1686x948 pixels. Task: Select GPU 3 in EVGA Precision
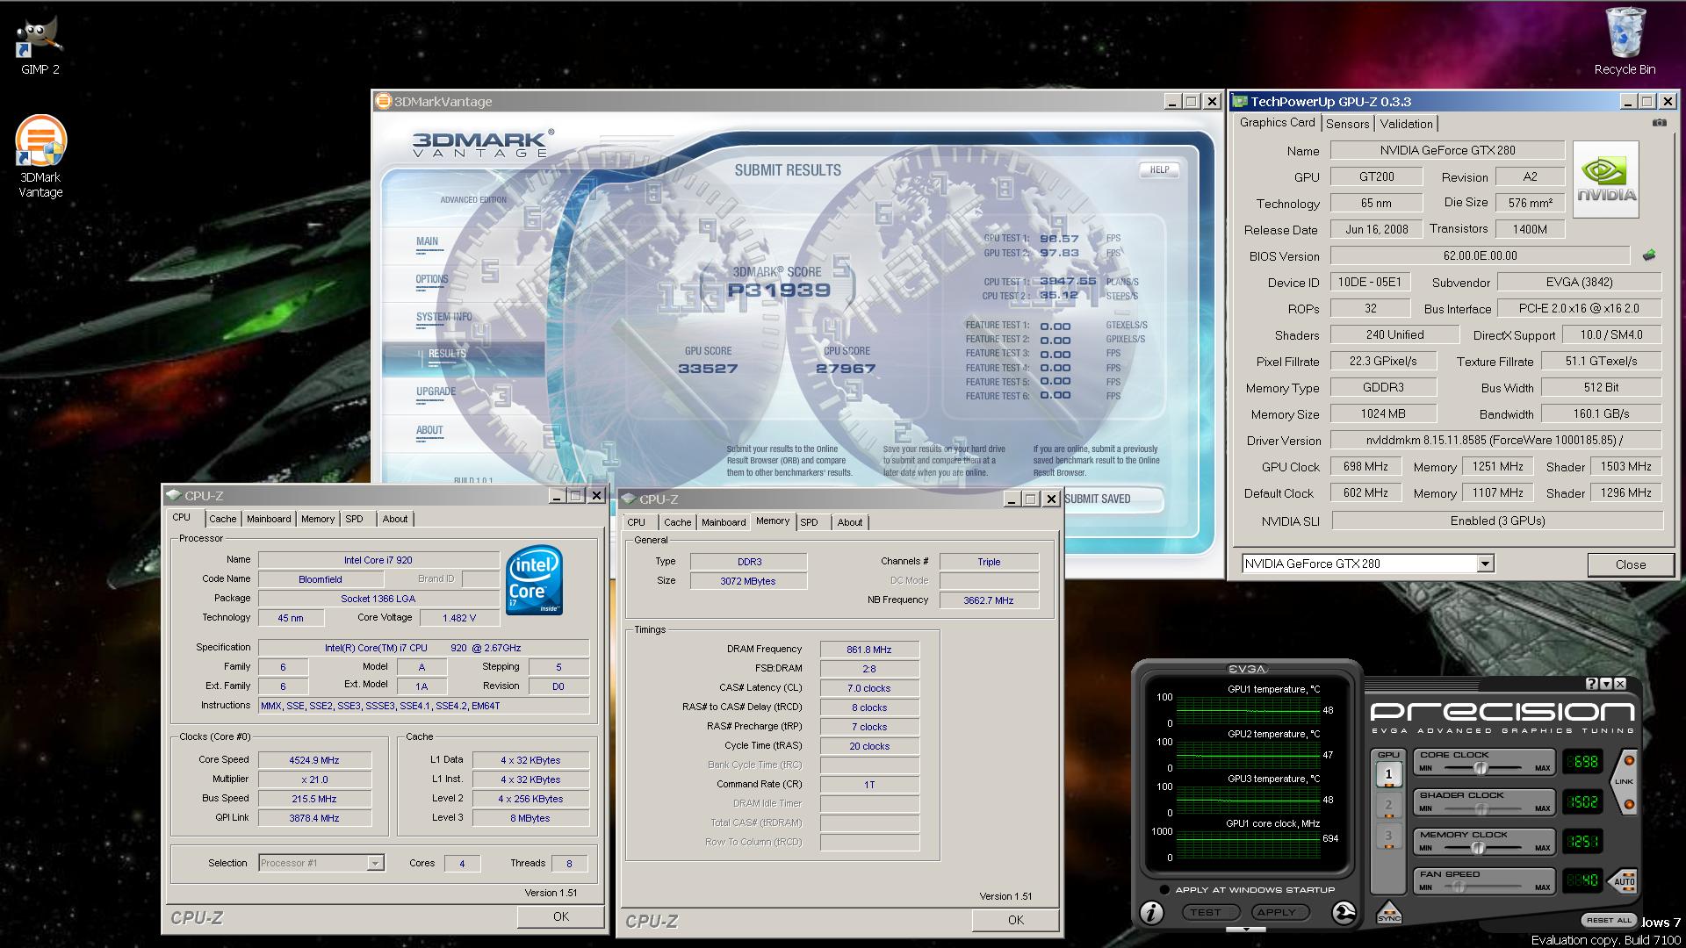click(1388, 836)
